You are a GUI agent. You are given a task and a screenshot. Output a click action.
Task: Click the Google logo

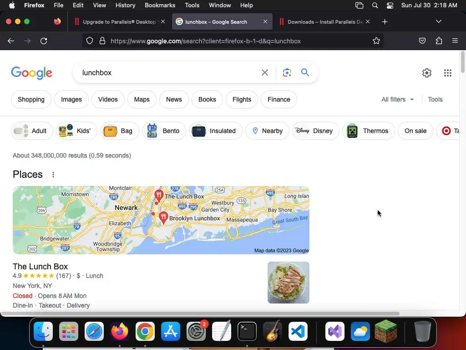[x=31, y=73]
